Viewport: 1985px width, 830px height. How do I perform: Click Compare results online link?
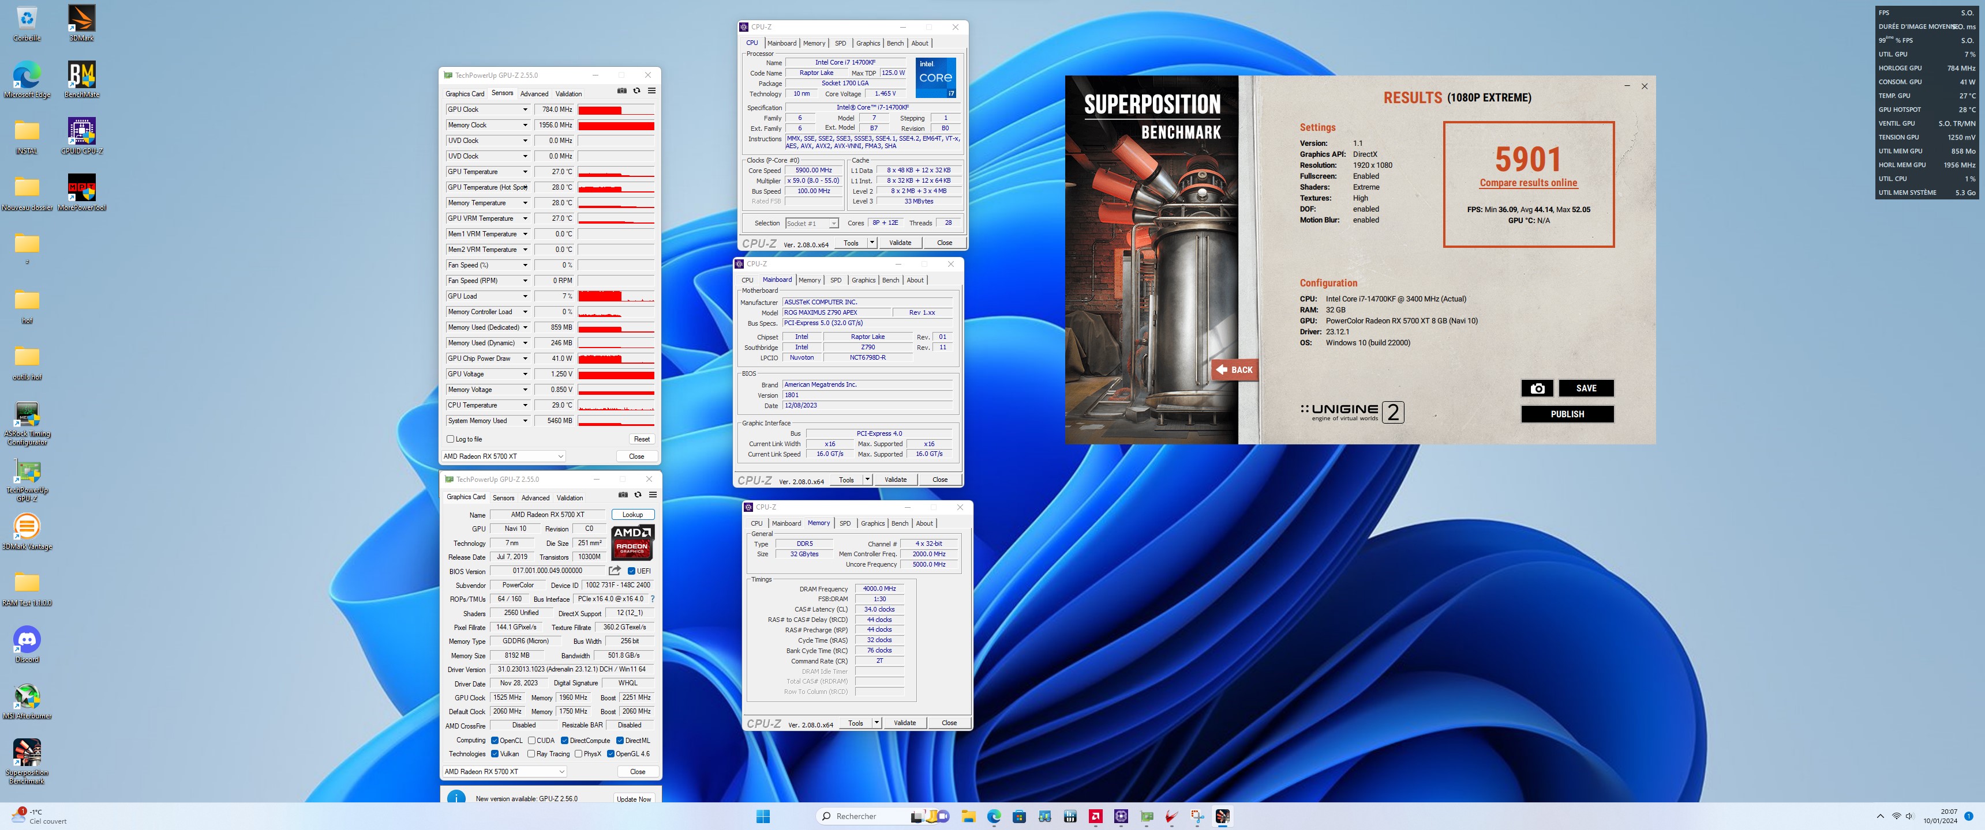click(1528, 183)
